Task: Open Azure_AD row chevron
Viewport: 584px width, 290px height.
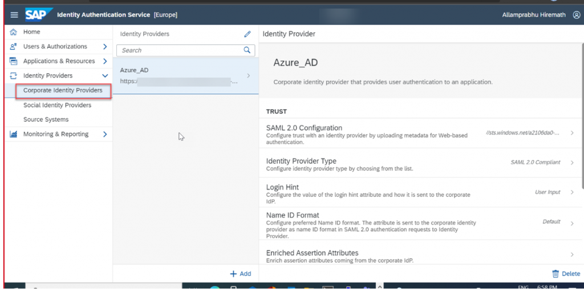Action: (249, 76)
